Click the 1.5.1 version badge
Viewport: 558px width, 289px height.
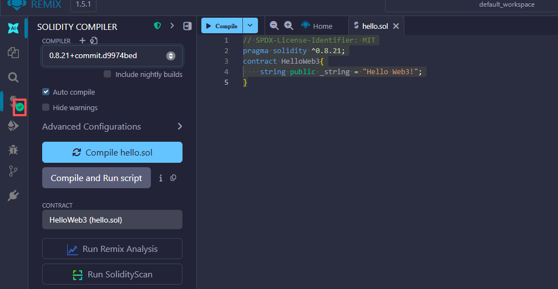(83, 4)
